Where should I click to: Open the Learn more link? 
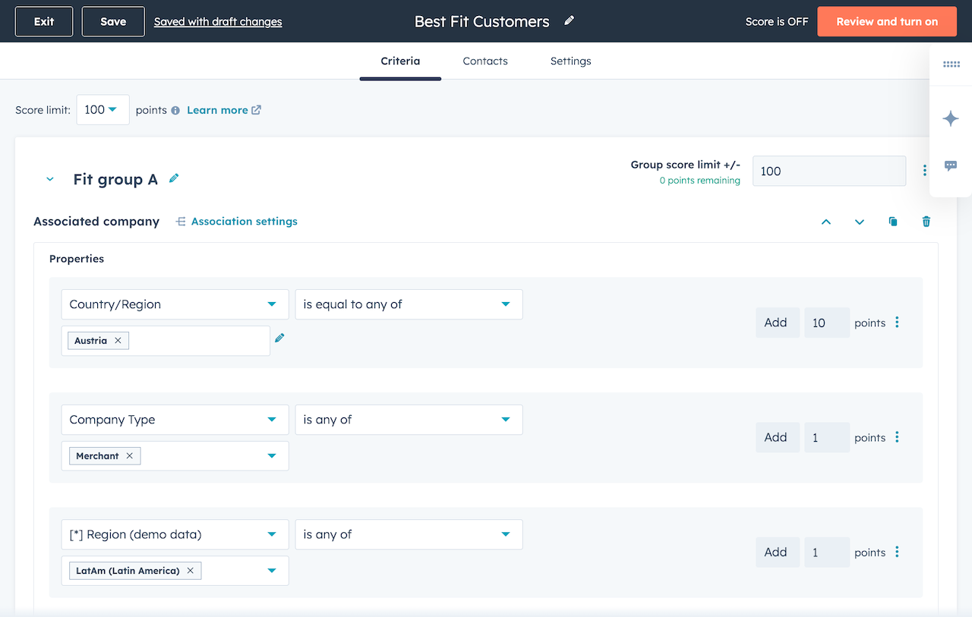[218, 109]
